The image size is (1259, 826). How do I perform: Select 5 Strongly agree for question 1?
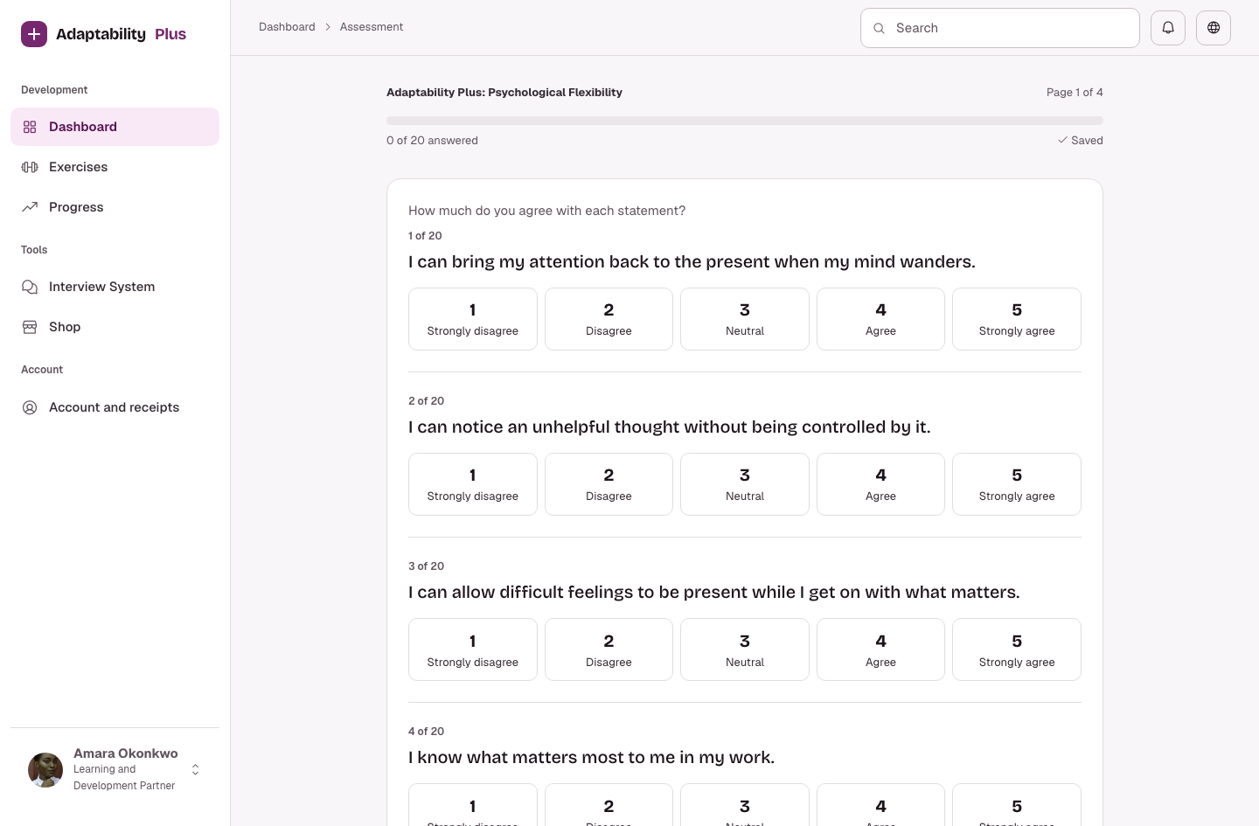(1017, 319)
